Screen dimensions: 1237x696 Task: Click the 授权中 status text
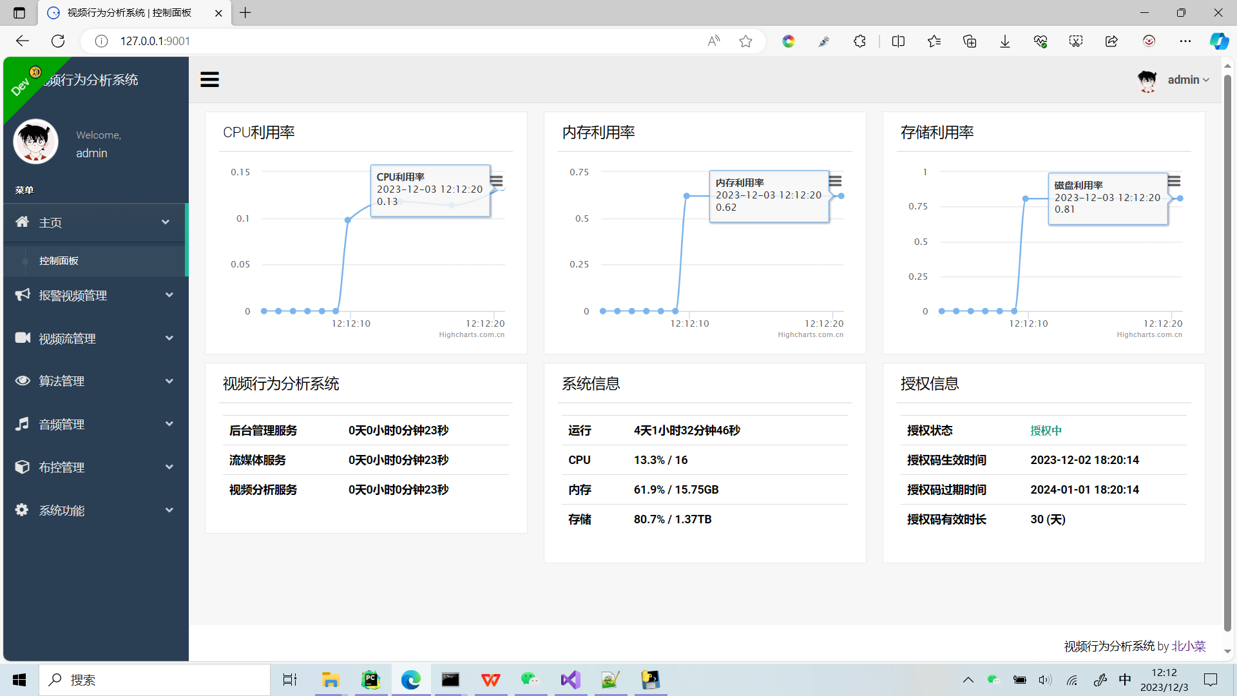1046,430
